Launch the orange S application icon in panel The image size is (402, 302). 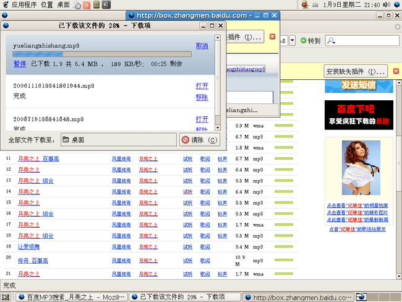click(x=87, y=5)
